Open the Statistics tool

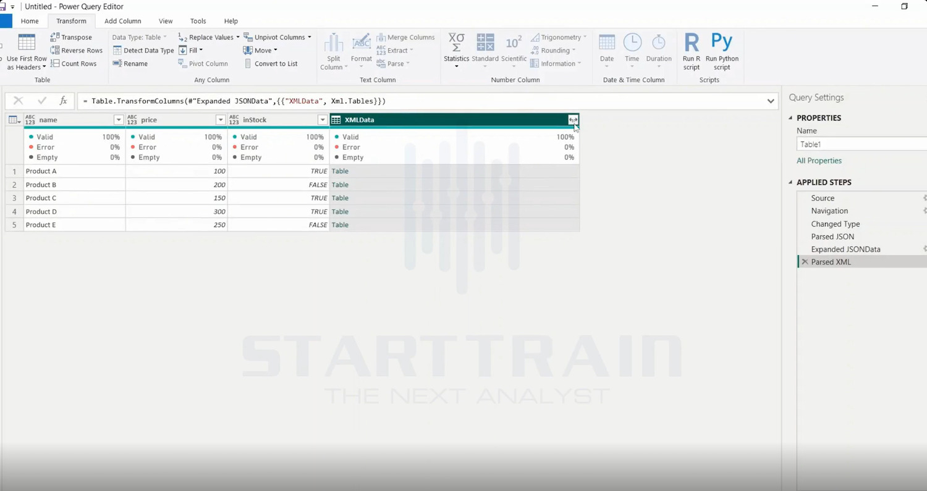[456, 51]
